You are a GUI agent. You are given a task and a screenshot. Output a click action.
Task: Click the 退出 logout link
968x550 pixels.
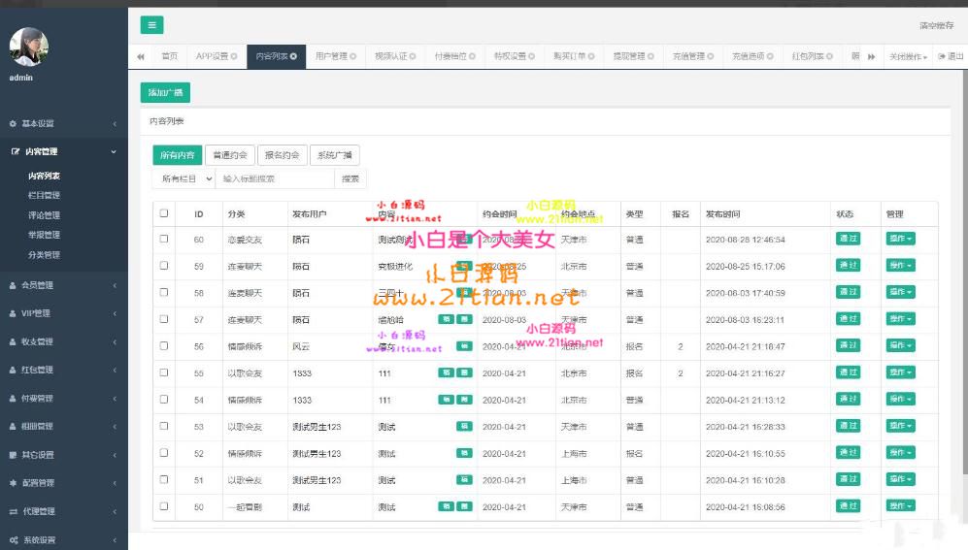click(951, 56)
